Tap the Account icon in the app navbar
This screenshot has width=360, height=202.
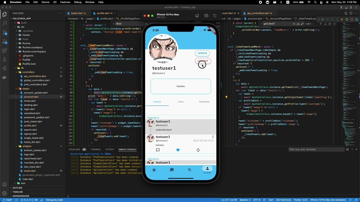click(207, 170)
